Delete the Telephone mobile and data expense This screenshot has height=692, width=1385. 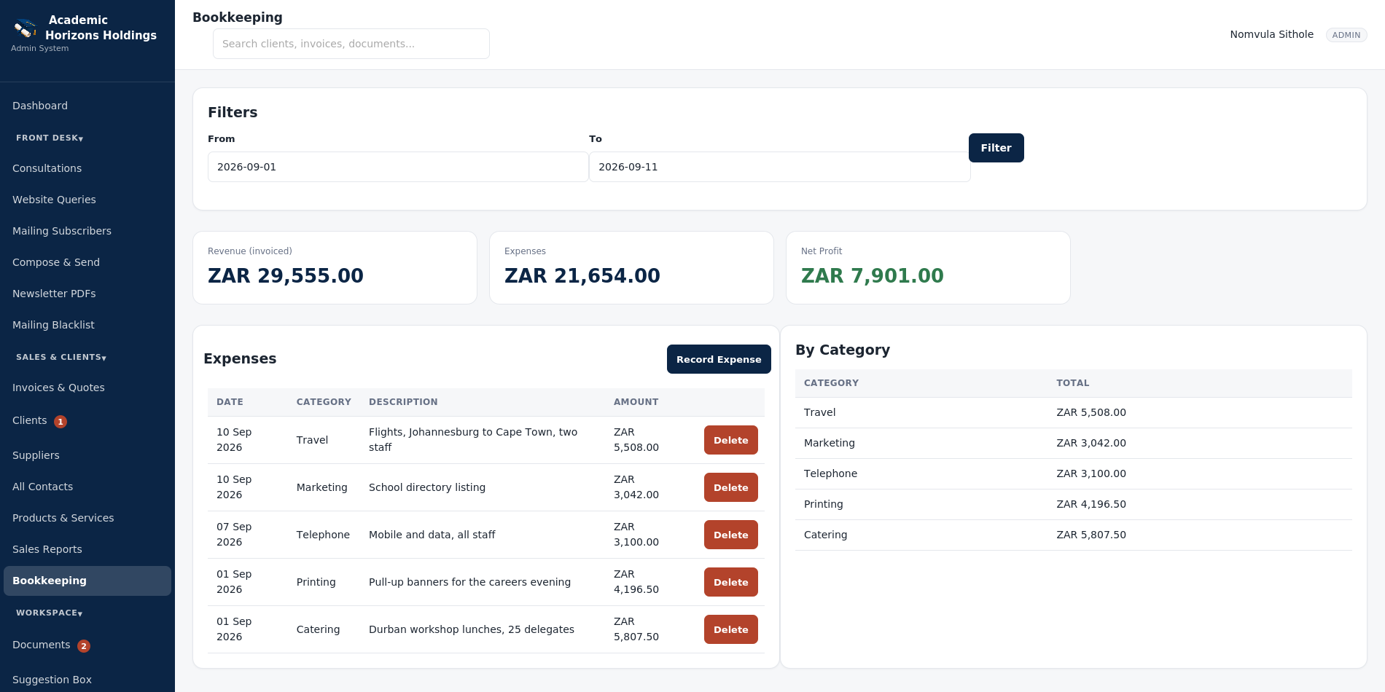click(731, 535)
